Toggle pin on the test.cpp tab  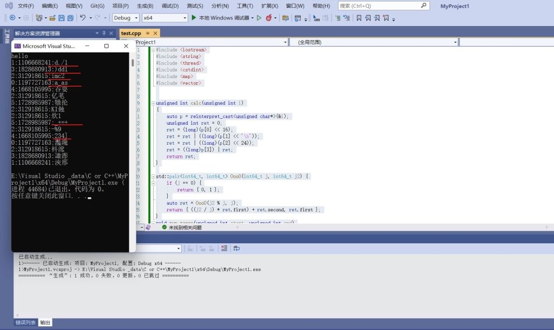tap(147, 33)
